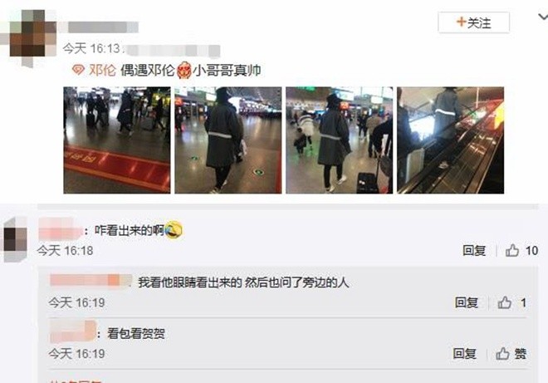Open the blurred poster avatar
The height and width of the screenshot is (383, 548).
click(33, 38)
